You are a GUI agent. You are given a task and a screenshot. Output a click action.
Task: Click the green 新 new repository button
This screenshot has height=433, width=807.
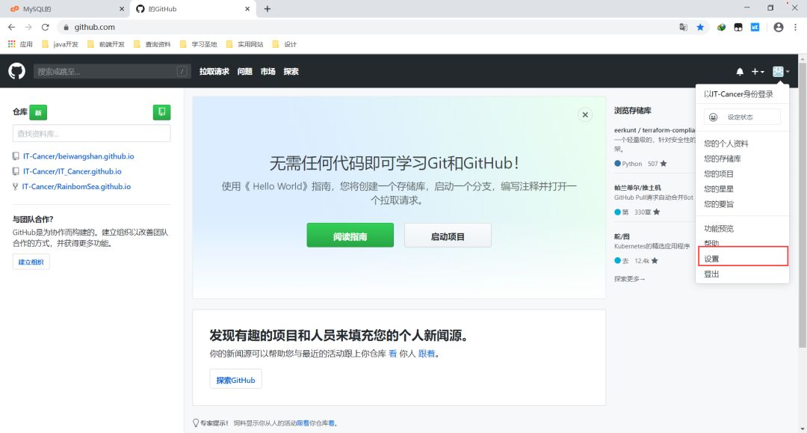(x=38, y=112)
